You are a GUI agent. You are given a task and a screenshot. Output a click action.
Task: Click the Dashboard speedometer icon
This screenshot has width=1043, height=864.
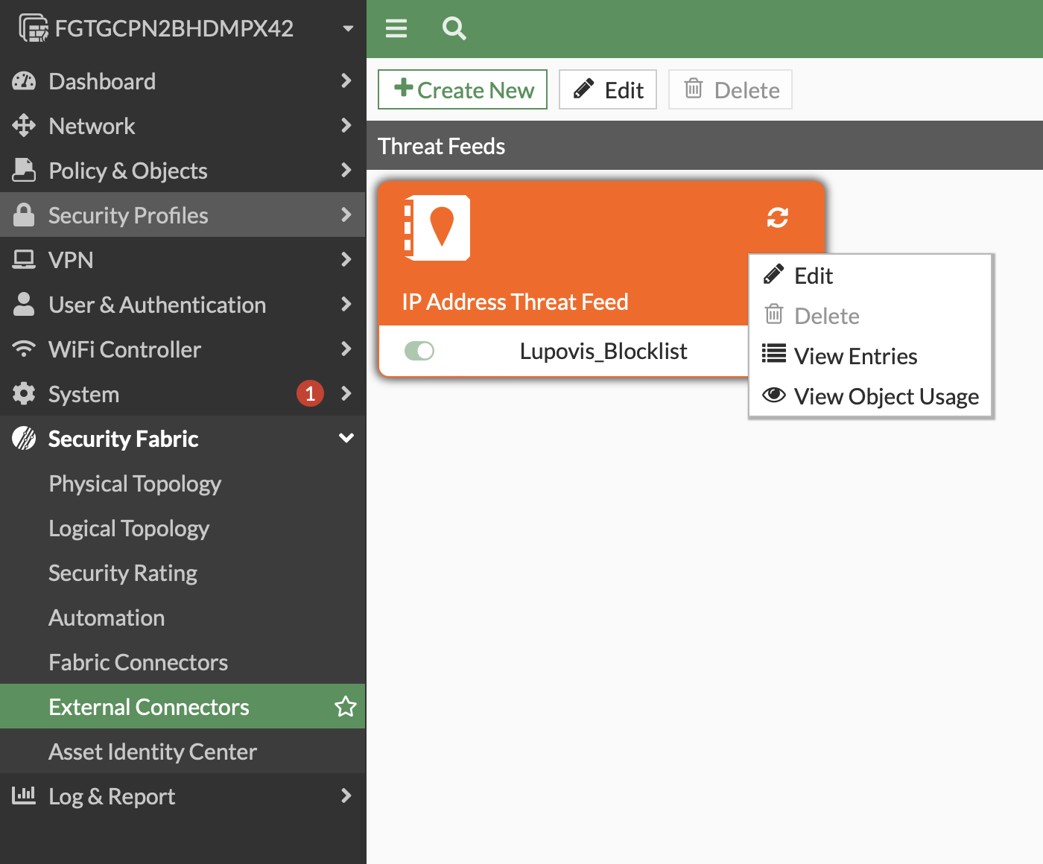tap(24, 80)
